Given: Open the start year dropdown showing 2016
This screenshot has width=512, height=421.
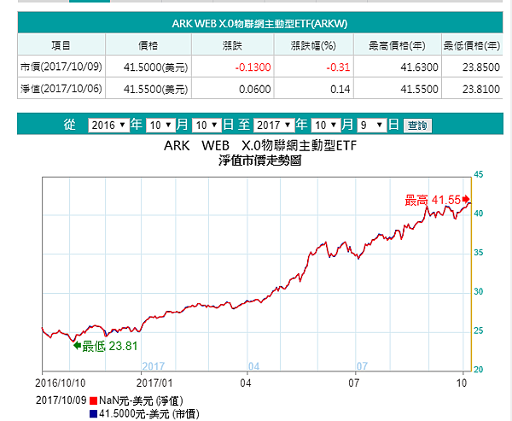Looking at the screenshot, I should coord(108,126).
